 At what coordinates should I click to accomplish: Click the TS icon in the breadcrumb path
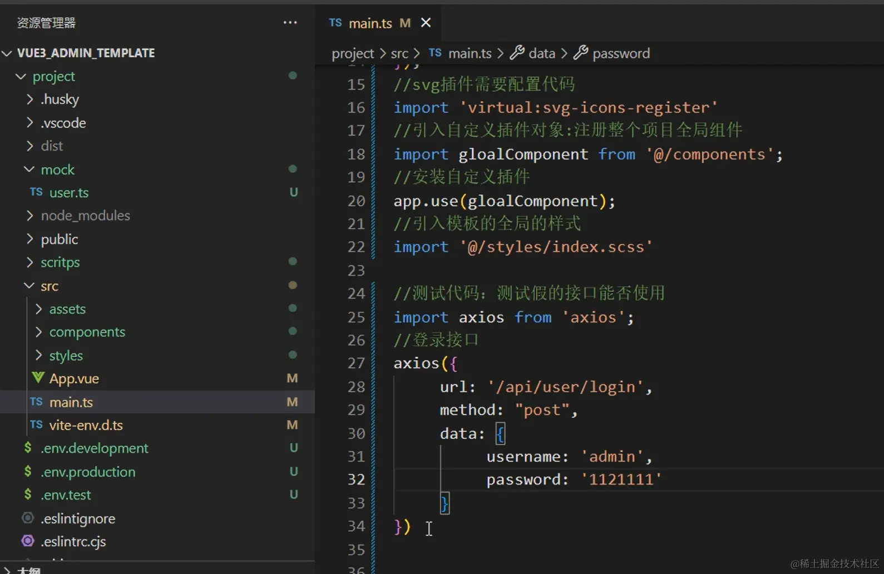(435, 53)
